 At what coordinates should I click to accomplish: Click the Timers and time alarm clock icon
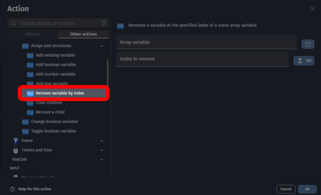(x=15, y=150)
